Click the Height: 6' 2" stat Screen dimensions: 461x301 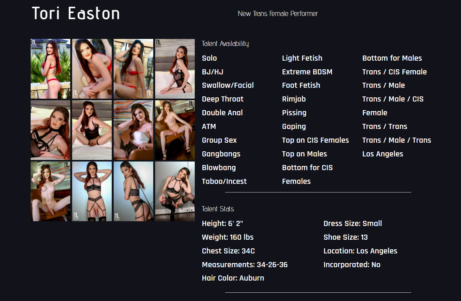click(x=222, y=223)
